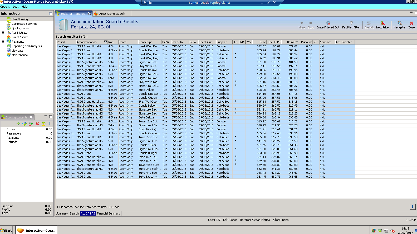
Task: Expand the Maintenance tree node
Action: 3,55
